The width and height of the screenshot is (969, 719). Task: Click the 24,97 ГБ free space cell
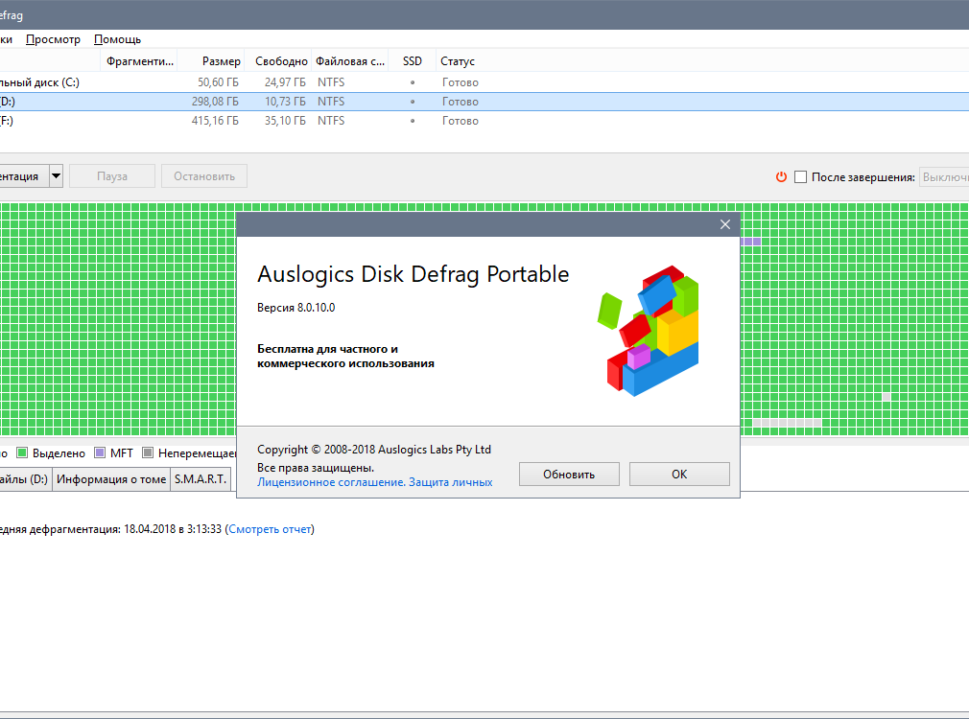click(285, 82)
